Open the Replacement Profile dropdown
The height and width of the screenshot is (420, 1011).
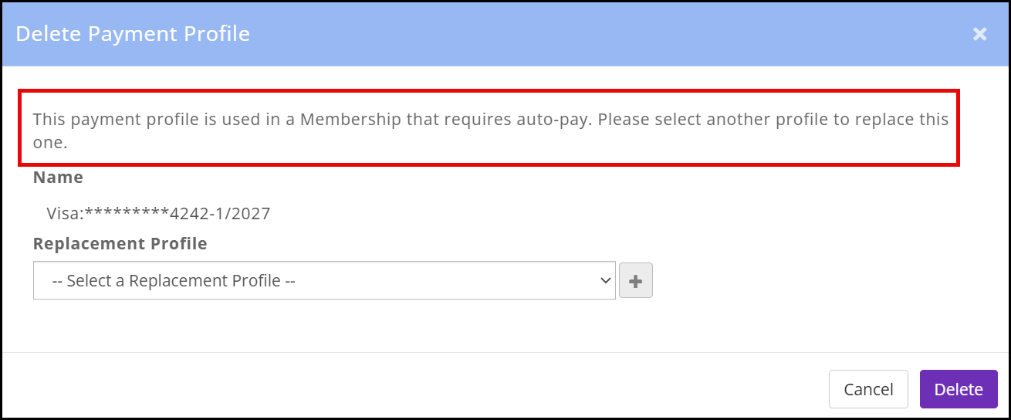click(324, 280)
